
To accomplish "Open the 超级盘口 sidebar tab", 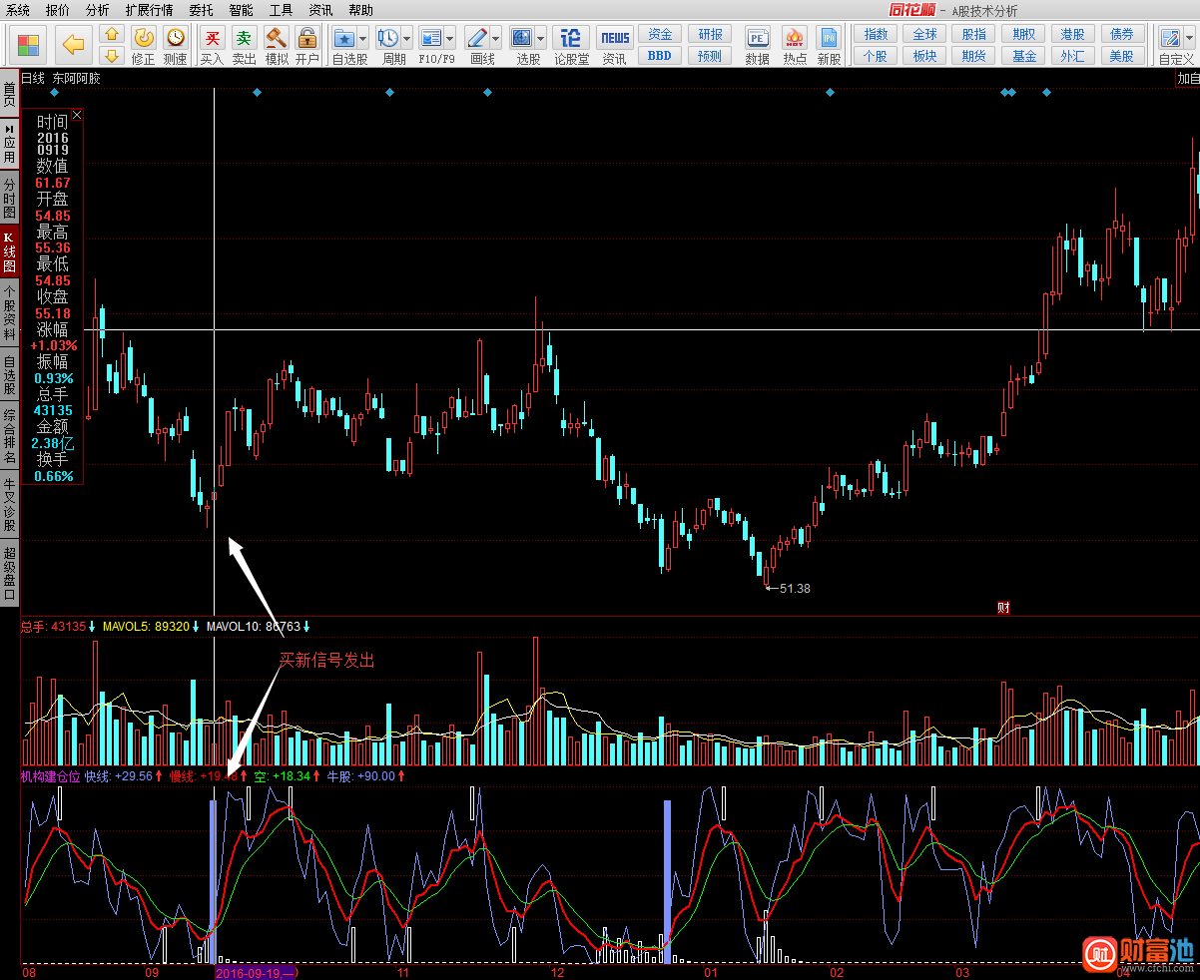I will click(9, 573).
